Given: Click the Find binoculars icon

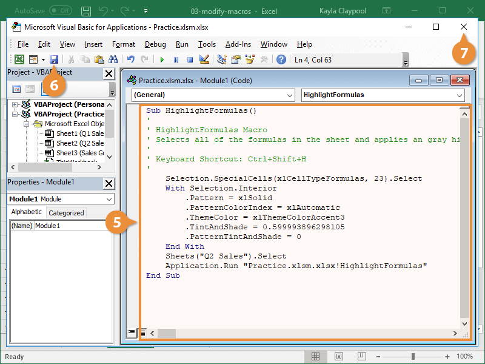Looking at the screenshot, I should (x=112, y=59).
